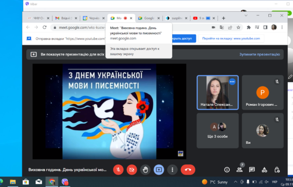Show the participants people panel
The width and height of the screenshot is (293, 187).
coord(240,170)
